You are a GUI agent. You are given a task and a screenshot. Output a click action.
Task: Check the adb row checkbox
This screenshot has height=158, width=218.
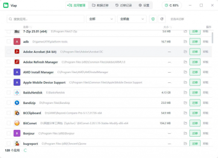point(9,41)
